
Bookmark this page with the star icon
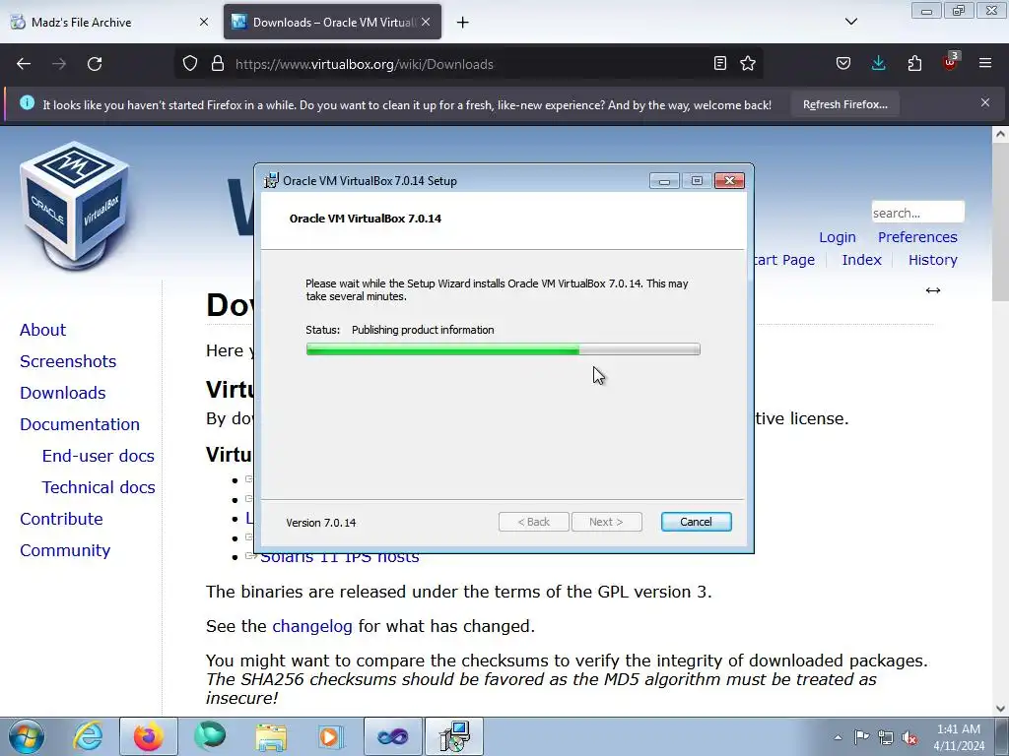(x=748, y=63)
